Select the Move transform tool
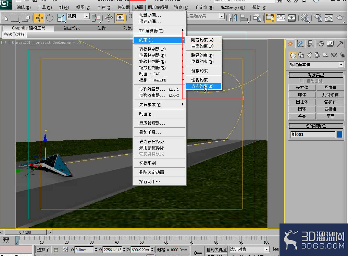The height and width of the screenshot is (256, 348). click(x=39, y=18)
